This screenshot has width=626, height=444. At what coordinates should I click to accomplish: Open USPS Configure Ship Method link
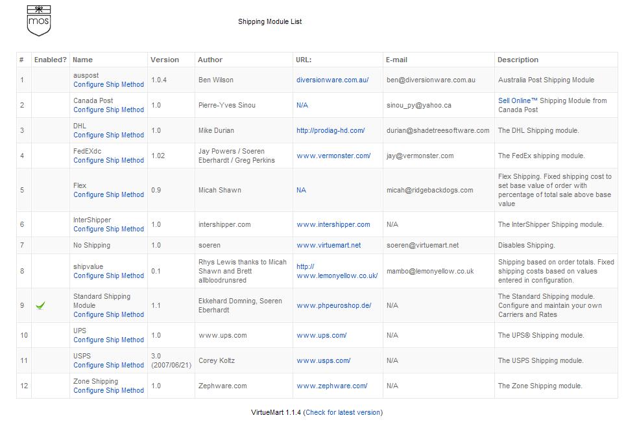point(108,366)
